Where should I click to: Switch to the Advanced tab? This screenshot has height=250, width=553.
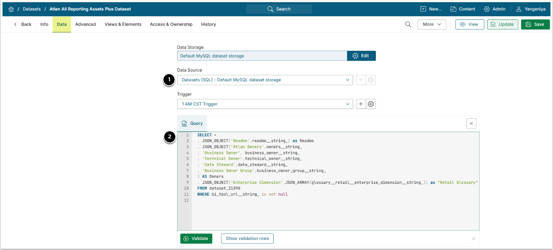[85, 24]
